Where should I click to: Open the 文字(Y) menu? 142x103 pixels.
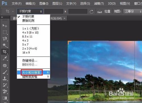click(x=71, y=4)
